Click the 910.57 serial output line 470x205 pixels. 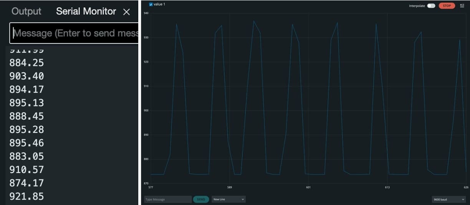click(x=26, y=170)
